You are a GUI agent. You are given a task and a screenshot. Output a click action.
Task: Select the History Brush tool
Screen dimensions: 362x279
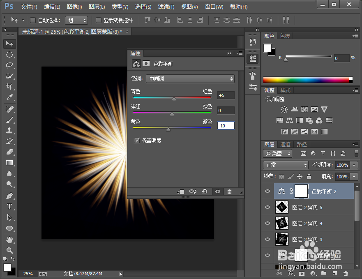tap(9, 141)
